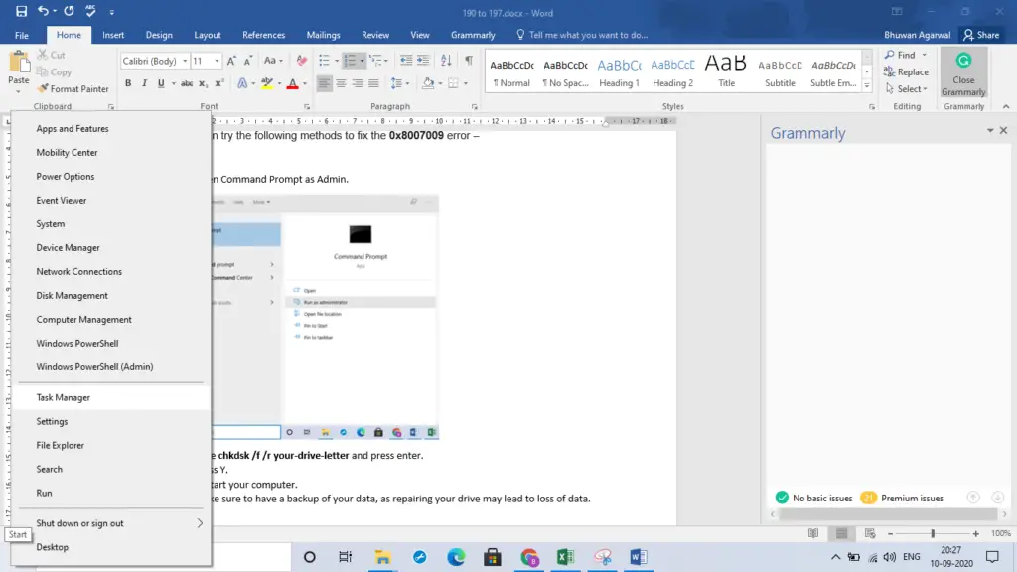Increase paragraph indent

[x=423, y=61]
